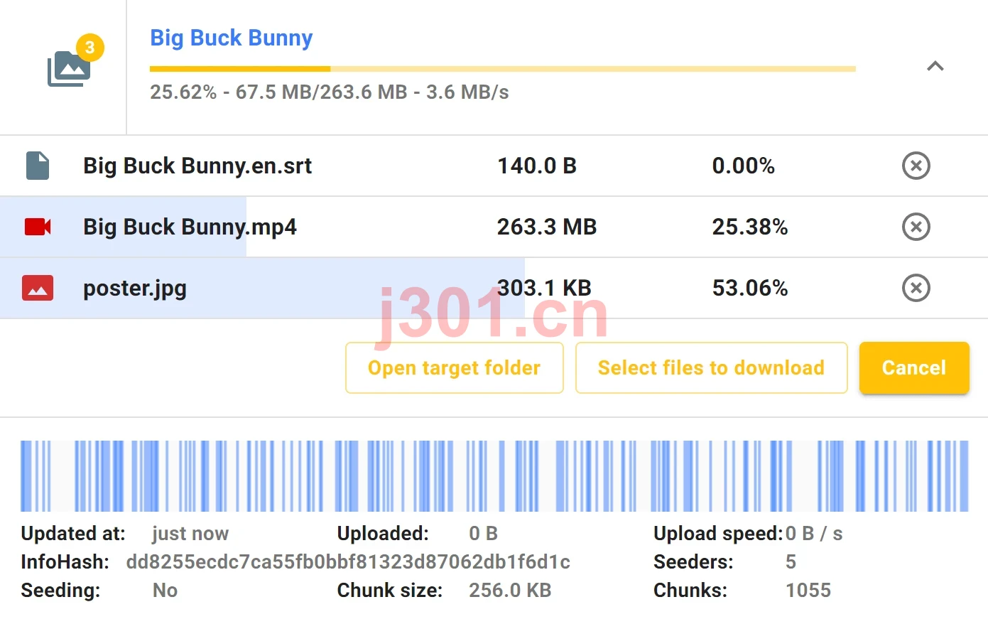Click the 'just now' updated timestamp
The width and height of the screenshot is (988, 624).
tap(190, 534)
